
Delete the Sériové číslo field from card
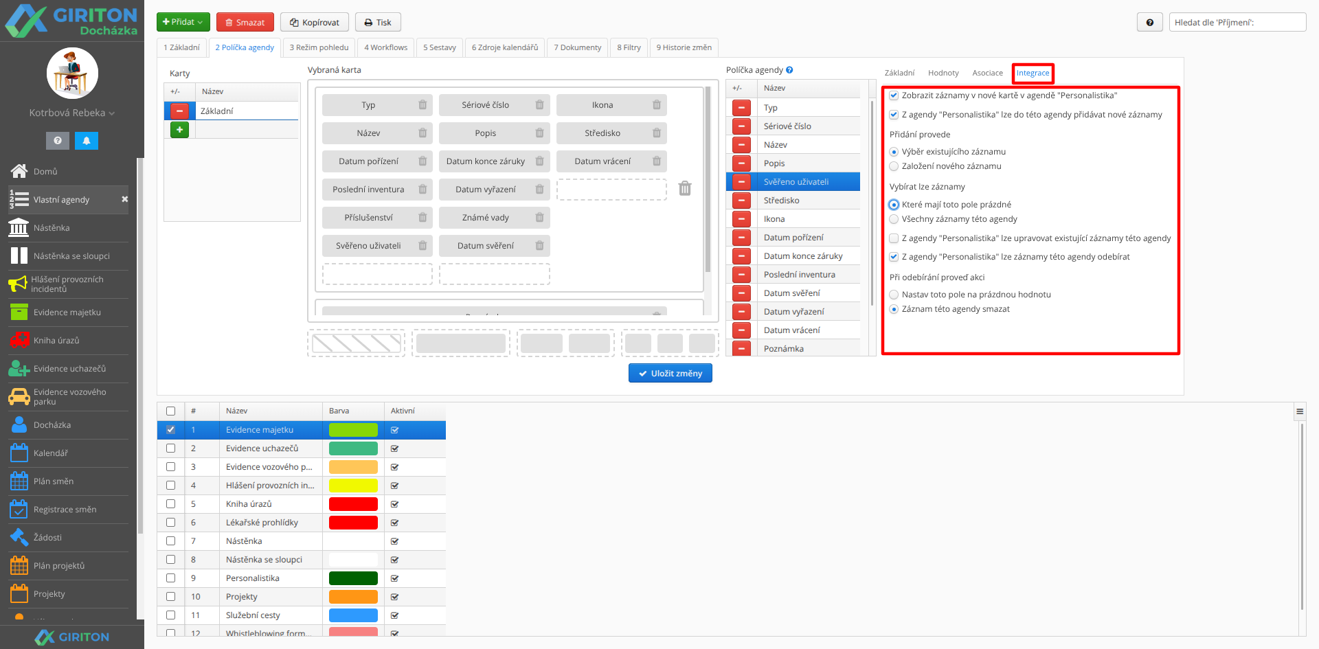pyautogui.click(x=539, y=105)
